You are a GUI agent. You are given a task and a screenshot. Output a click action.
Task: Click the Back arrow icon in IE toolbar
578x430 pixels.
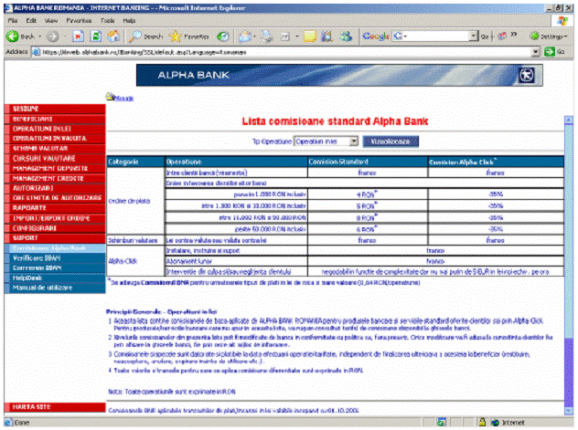[x=12, y=36]
